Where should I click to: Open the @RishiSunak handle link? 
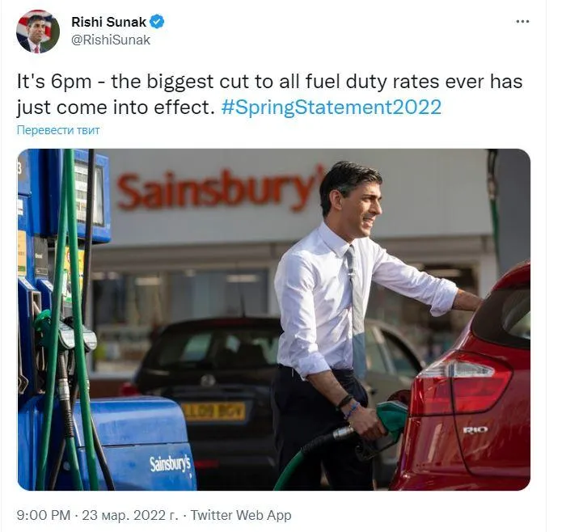[x=111, y=40]
